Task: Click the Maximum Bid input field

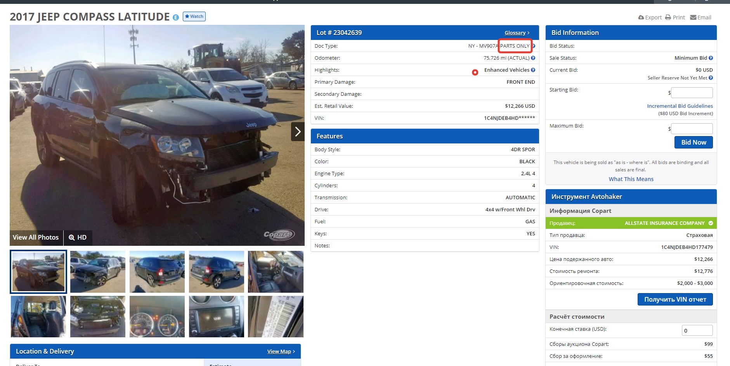Action: pos(692,129)
